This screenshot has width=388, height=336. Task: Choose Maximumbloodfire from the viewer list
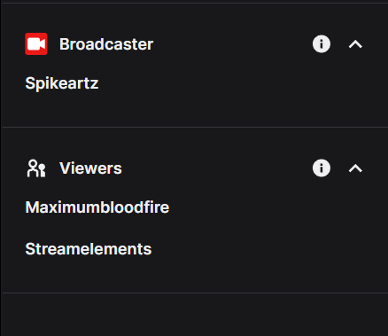(97, 207)
